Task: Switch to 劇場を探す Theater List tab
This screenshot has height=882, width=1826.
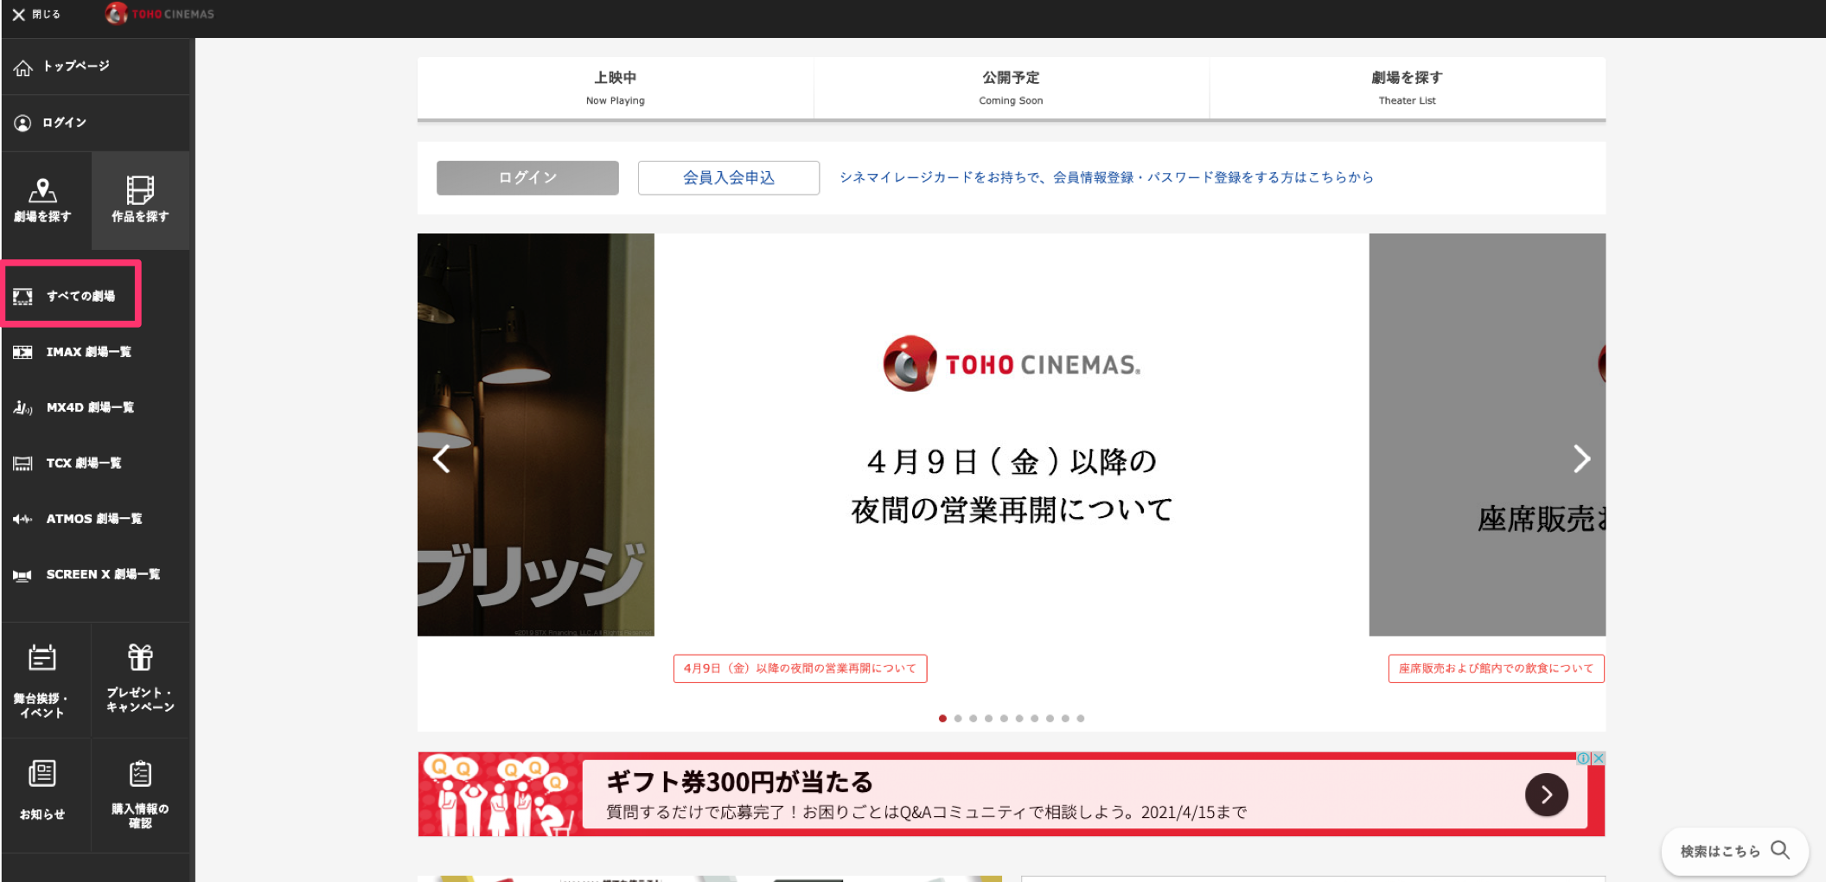Action: (1407, 88)
